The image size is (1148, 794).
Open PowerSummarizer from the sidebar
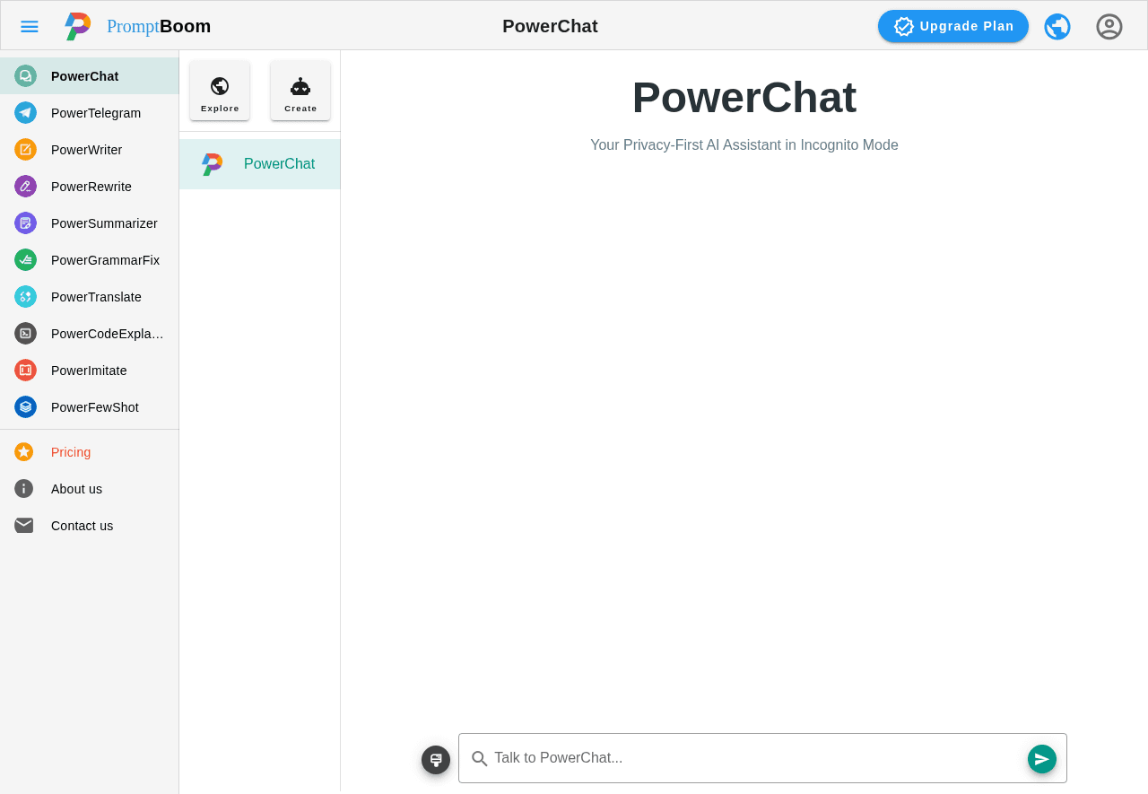tap(89, 222)
